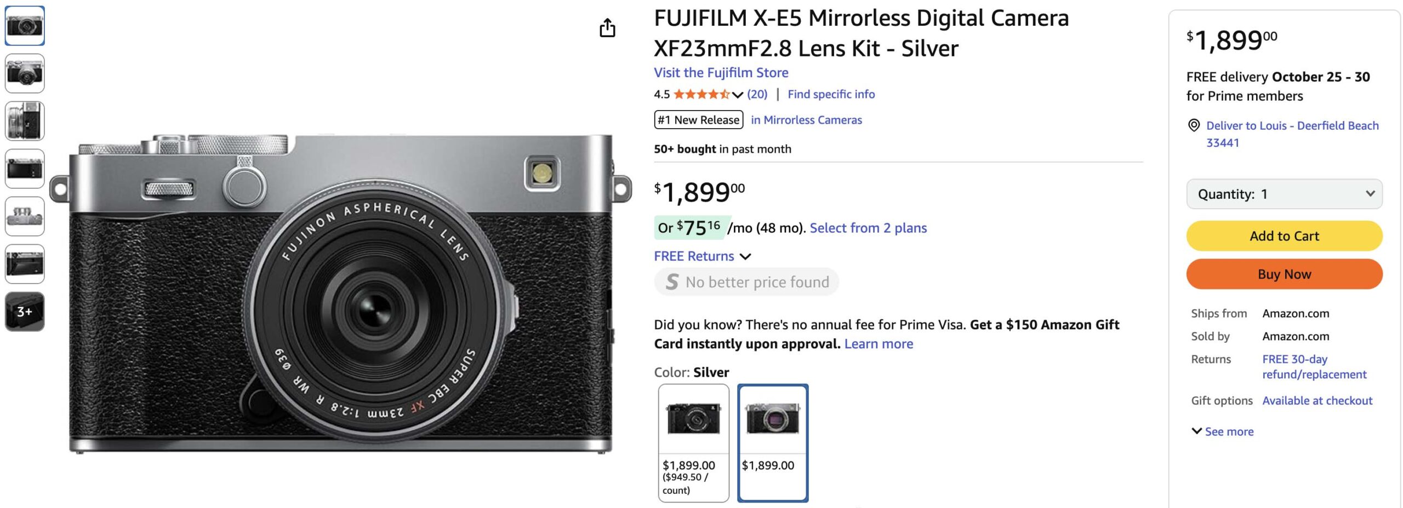Open the star rating breakdown chevron

tap(738, 95)
